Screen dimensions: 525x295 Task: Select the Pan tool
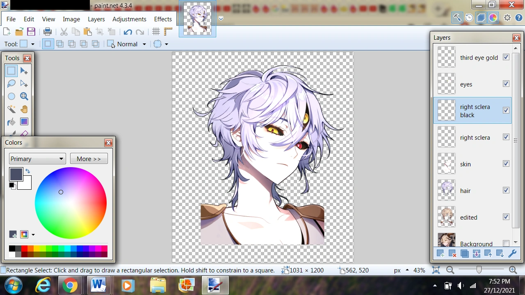(x=24, y=109)
